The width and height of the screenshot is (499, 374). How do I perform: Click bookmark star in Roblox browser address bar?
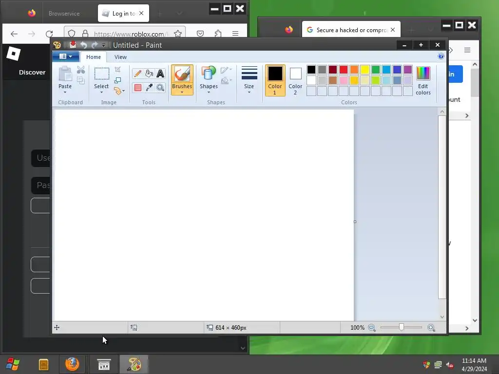(178, 34)
